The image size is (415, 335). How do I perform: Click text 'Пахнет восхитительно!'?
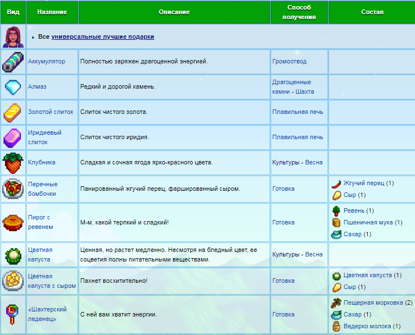(x=114, y=281)
